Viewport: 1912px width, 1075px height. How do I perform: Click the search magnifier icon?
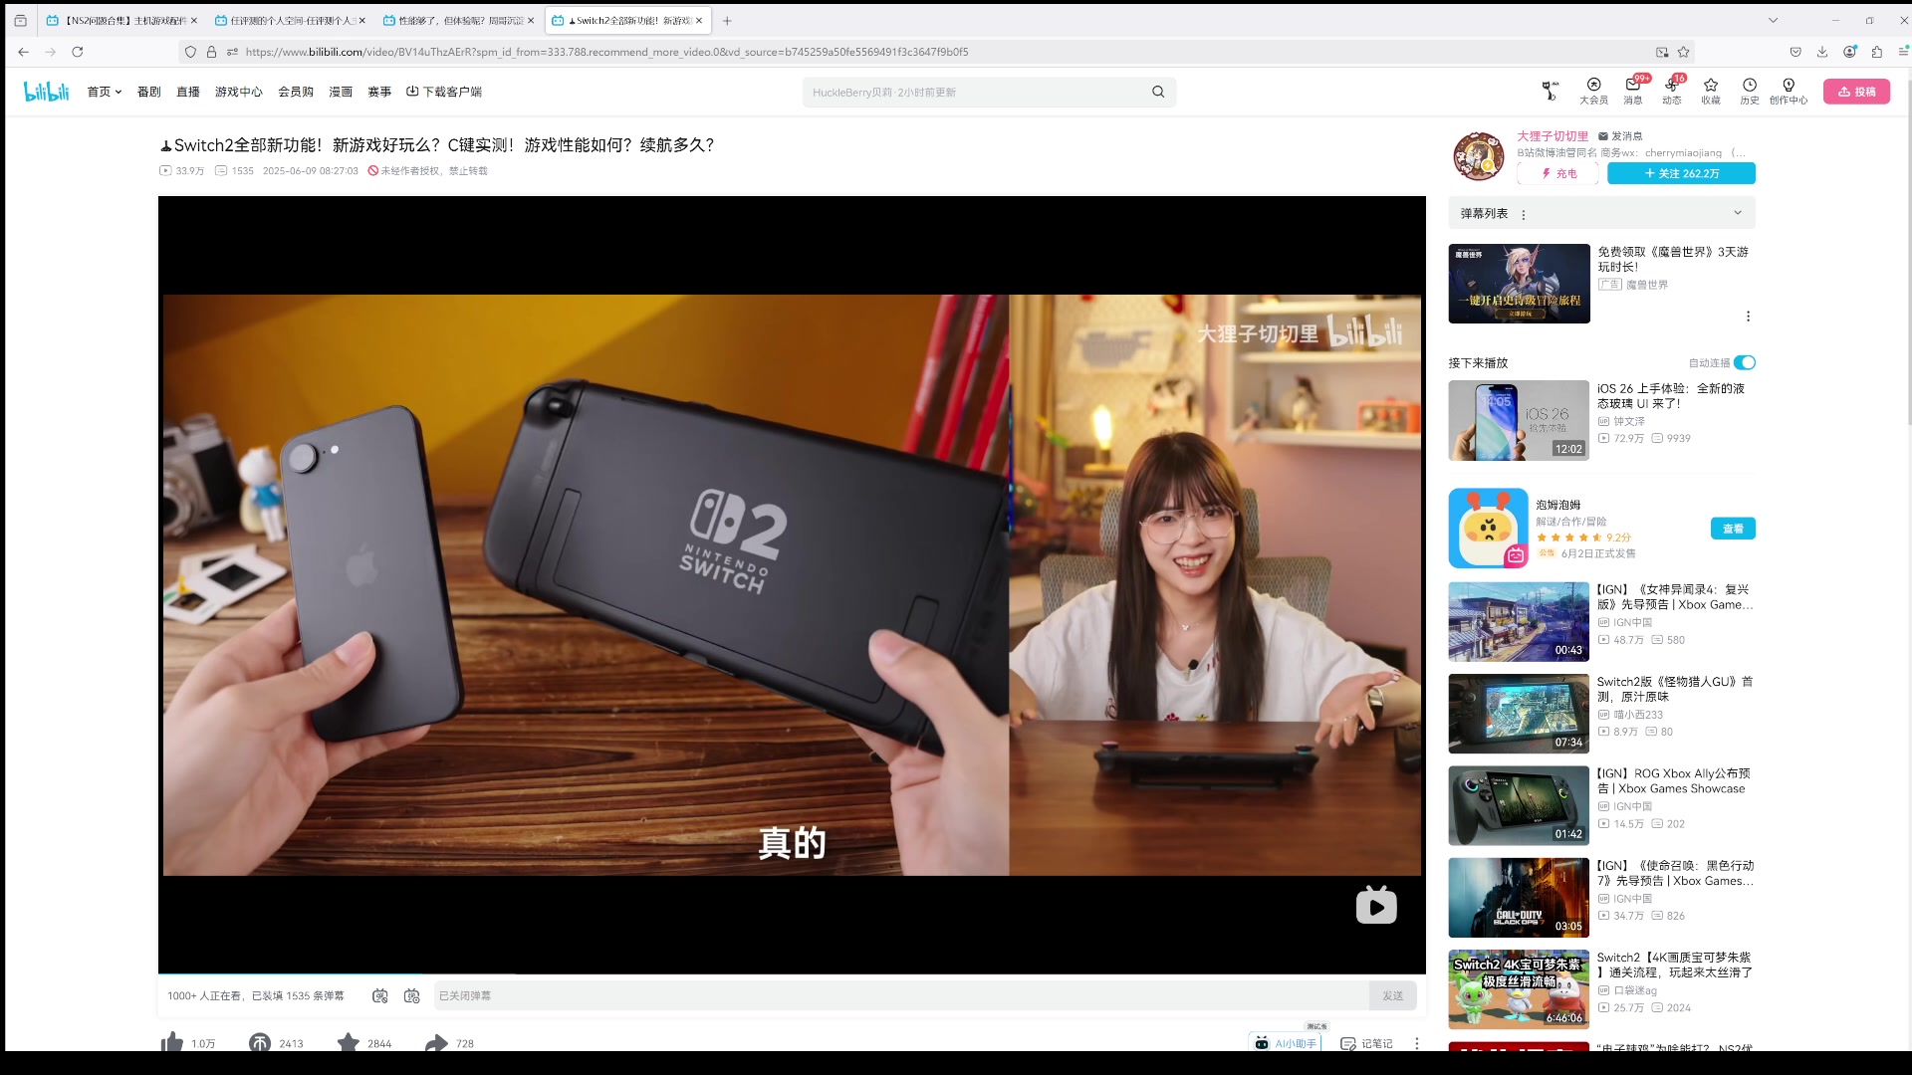coord(1158,92)
